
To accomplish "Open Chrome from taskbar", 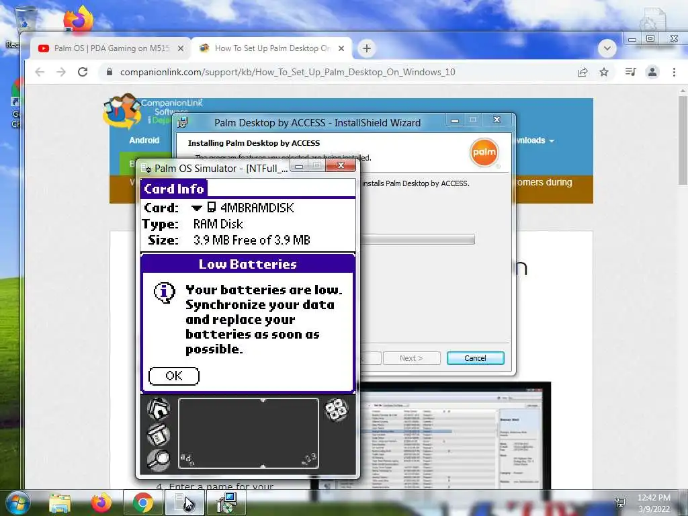I will tap(143, 503).
